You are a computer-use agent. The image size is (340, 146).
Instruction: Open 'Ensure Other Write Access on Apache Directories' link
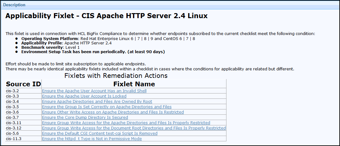pos(113,112)
